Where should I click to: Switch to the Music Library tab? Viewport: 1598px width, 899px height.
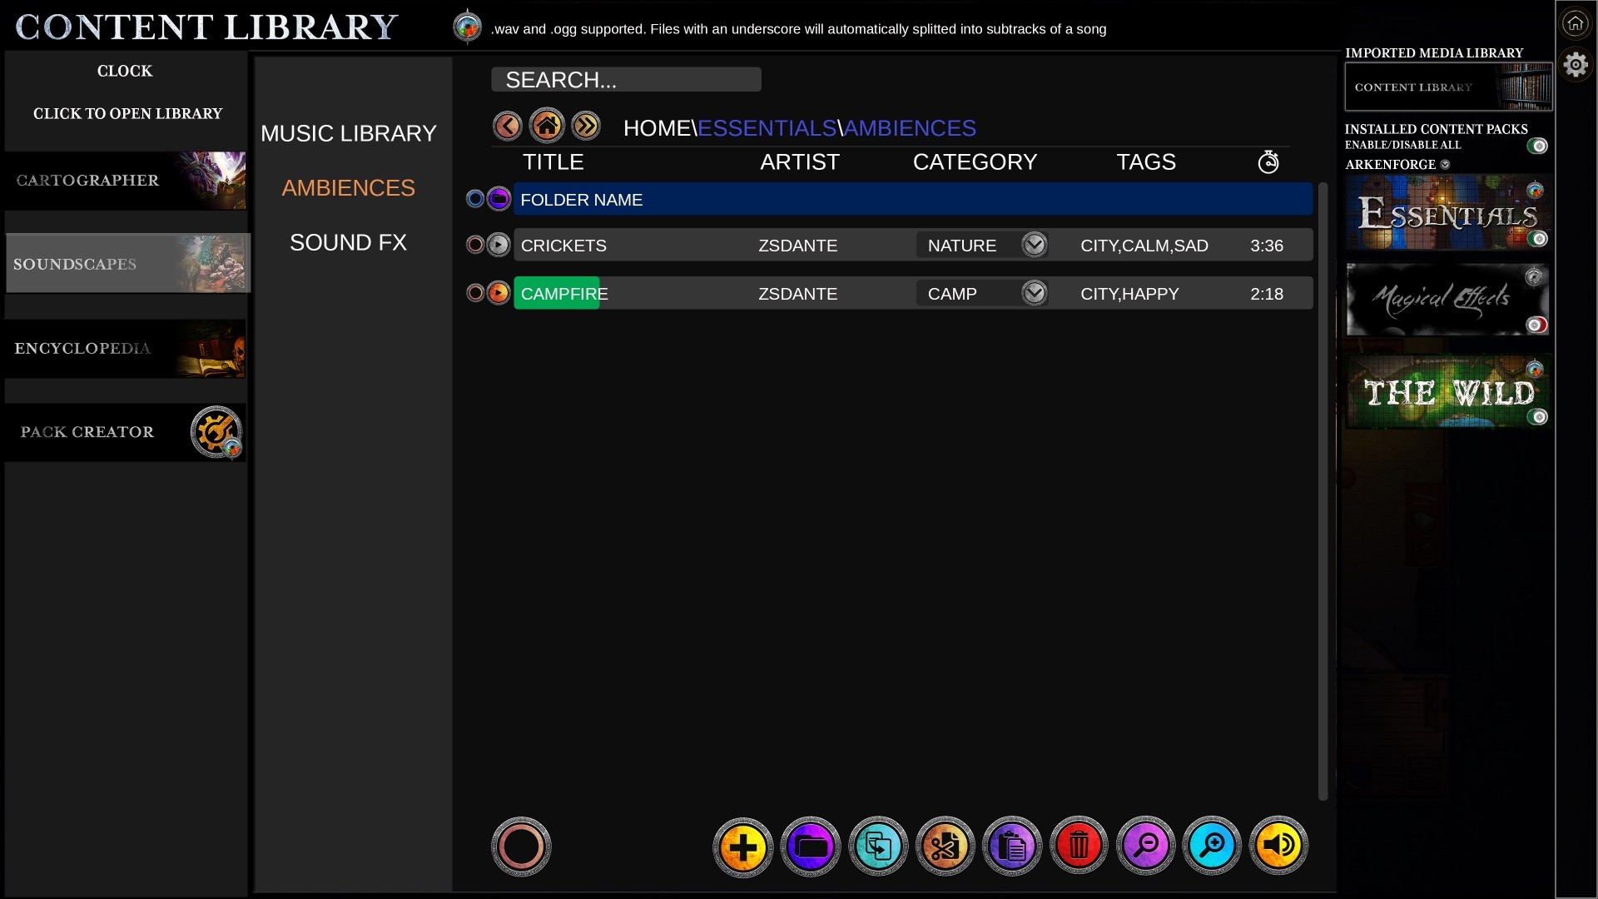348,133
